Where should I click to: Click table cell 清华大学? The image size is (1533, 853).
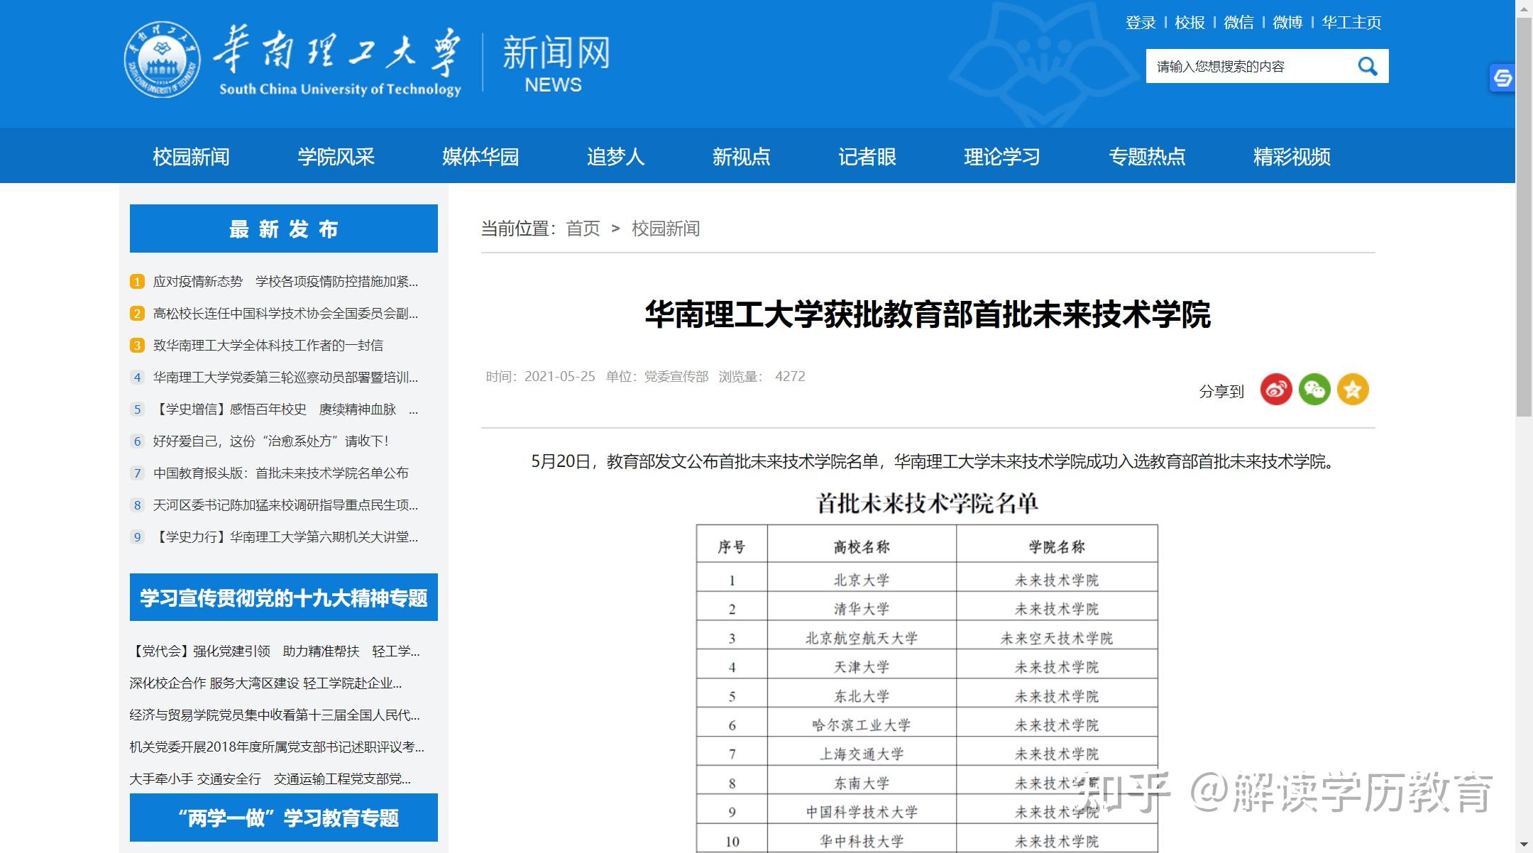point(862,609)
